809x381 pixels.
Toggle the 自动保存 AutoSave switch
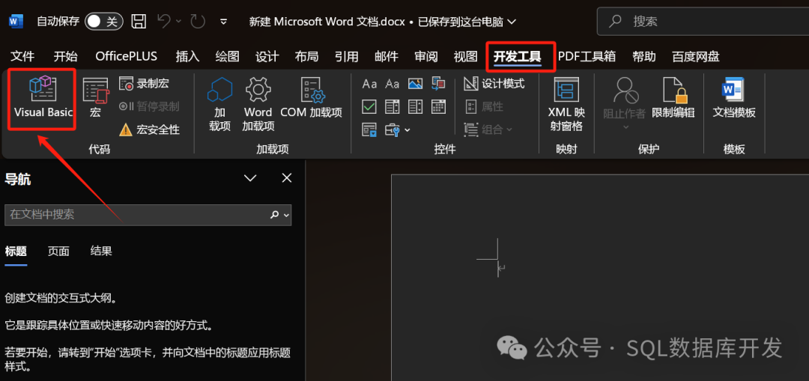point(103,21)
